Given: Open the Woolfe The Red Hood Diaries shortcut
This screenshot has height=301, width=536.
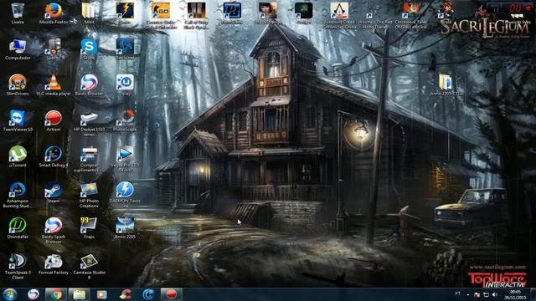Looking at the screenshot, I should point(375,14).
